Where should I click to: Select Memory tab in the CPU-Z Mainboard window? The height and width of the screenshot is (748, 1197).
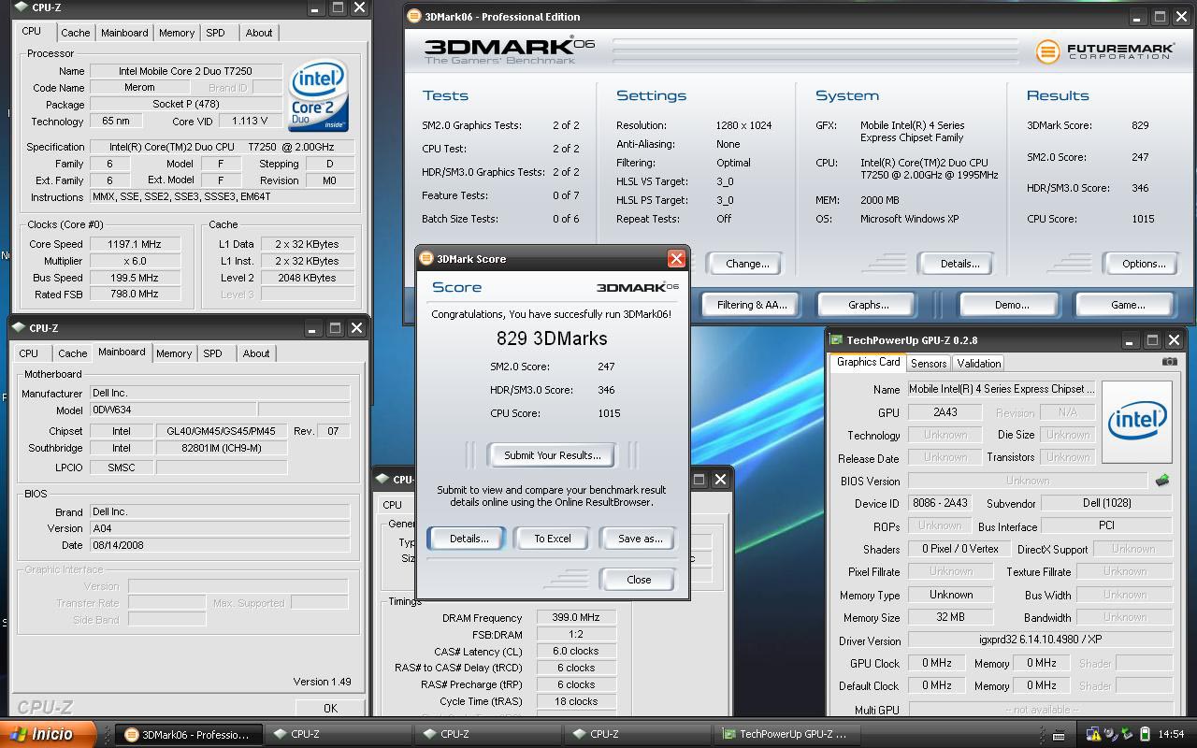click(174, 353)
